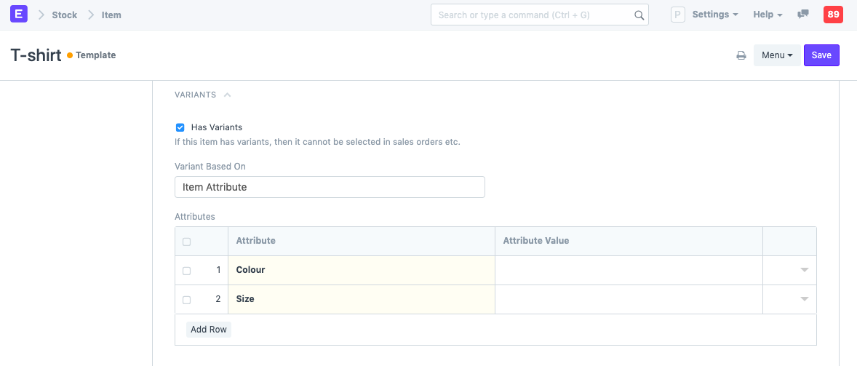The image size is (857, 366).
Task: Click the user avatar P icon
Action: pyautogui.click(x=678, y=15)
